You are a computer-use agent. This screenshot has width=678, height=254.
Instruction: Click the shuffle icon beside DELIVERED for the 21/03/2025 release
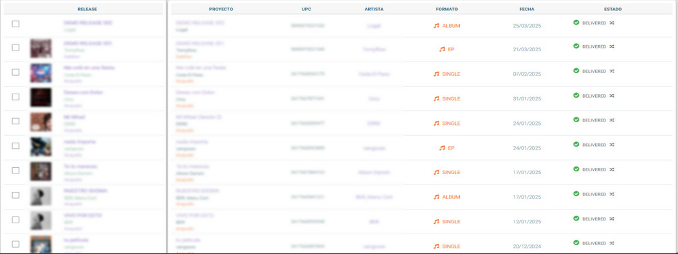click(612, 46)
